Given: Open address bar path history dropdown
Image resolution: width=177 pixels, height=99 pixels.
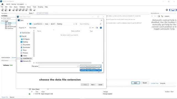Looking at the screenshot, I should point(74,24).
